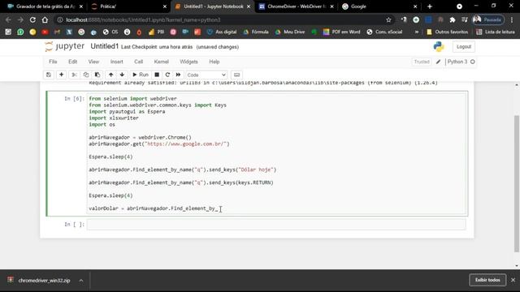Image resolution: width=520 pixels, height=292 pixels.
Task: Rename the notebook title Untitled1
Action: (105, 46)
